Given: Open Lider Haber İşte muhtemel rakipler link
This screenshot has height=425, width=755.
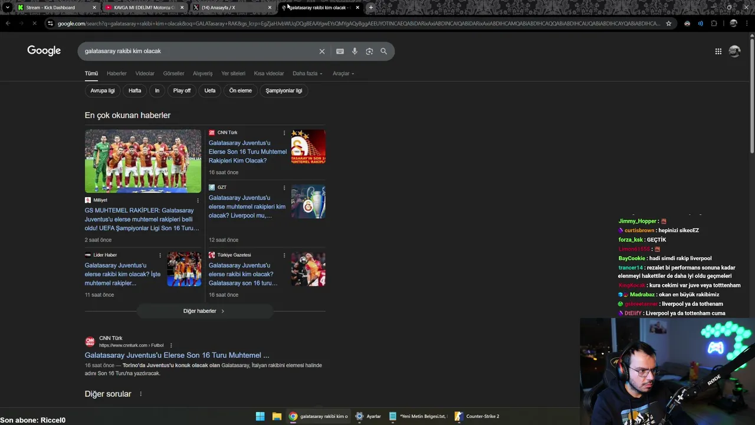Looking at the screenshot, I should (x=123, y=274).
